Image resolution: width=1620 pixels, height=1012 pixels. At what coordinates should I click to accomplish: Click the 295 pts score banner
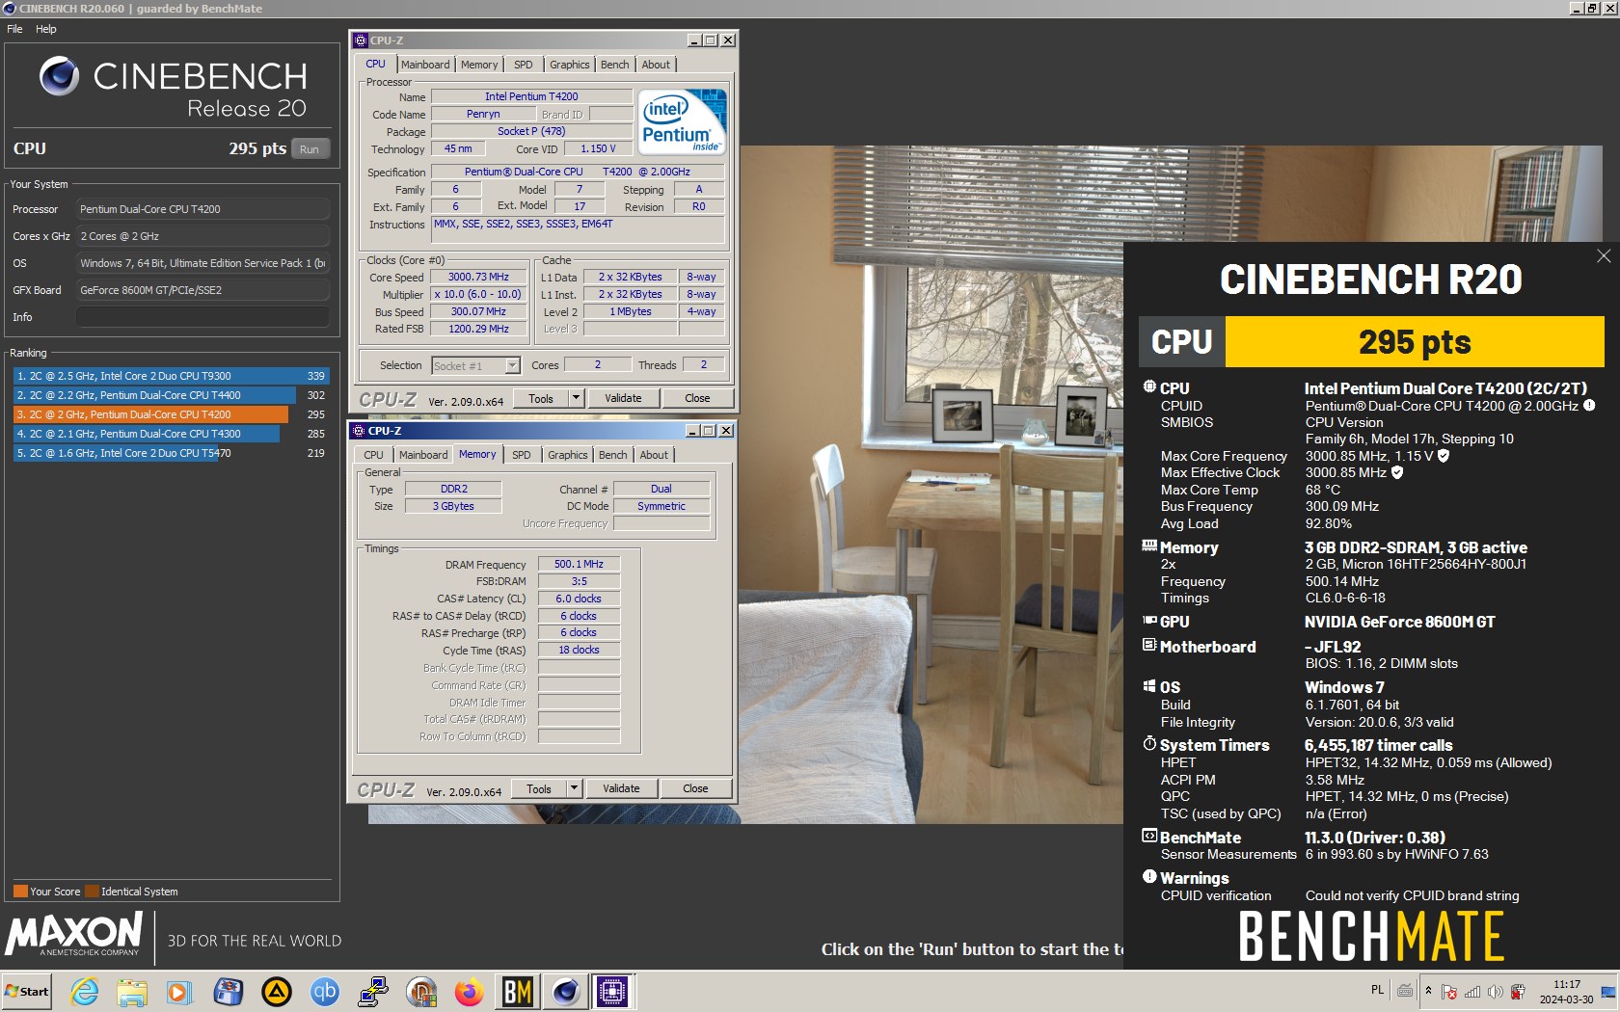click(x=1415, y=342)
